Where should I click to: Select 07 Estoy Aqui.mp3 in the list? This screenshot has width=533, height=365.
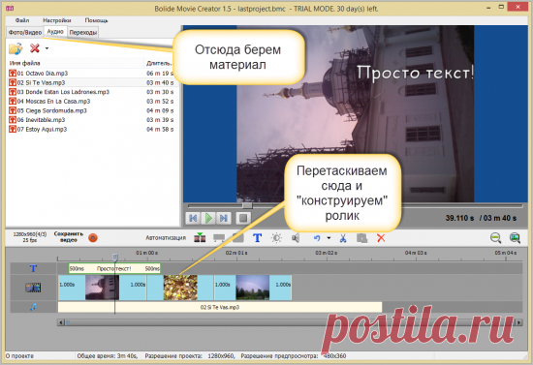[x=91, y=129]
